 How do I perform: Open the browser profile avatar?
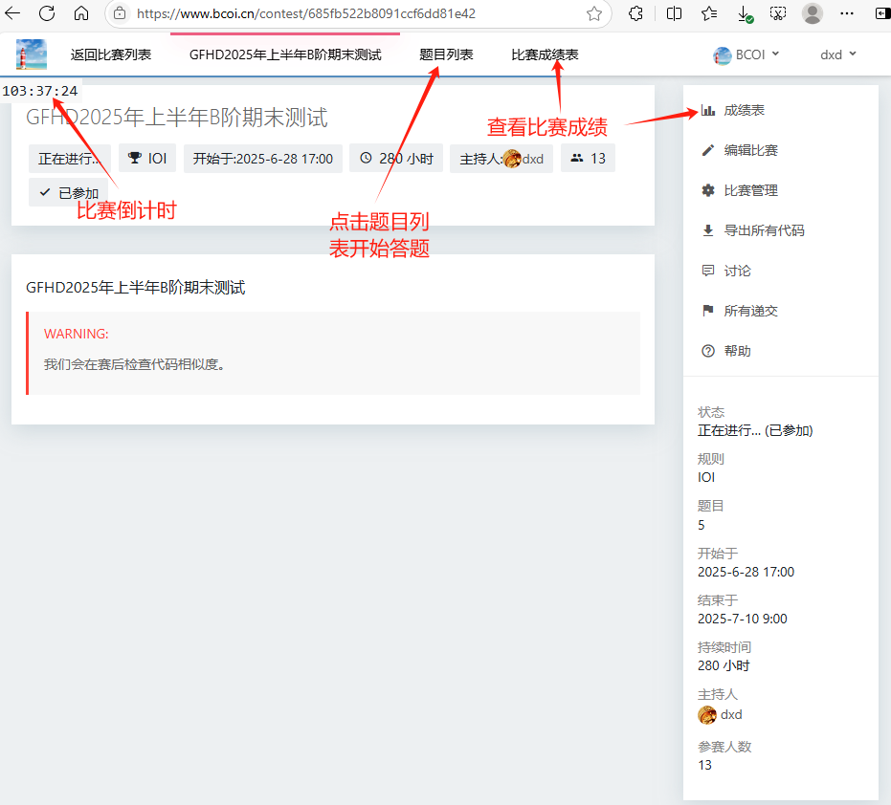tap(812, 13)
